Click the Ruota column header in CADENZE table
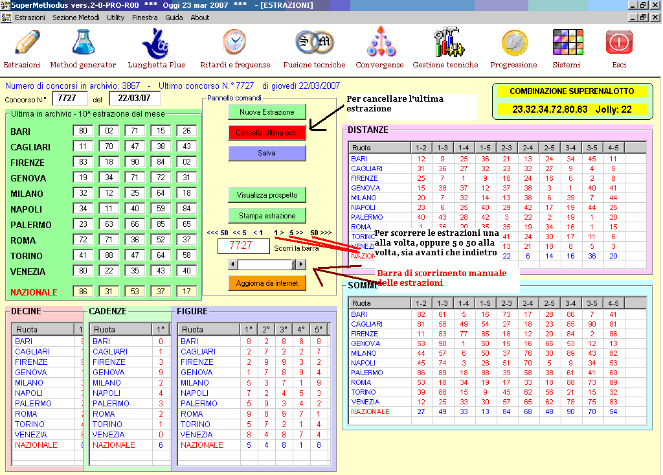This screenshot has width=663, height=475. [120, 329]
